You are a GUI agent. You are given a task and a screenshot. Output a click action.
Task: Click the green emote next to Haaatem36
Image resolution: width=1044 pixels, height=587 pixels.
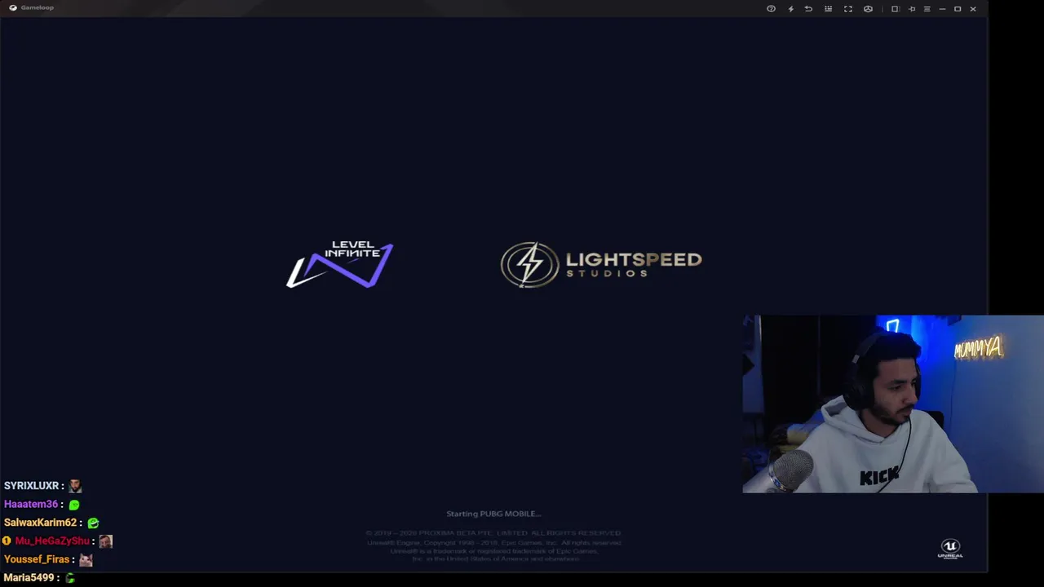74,505
